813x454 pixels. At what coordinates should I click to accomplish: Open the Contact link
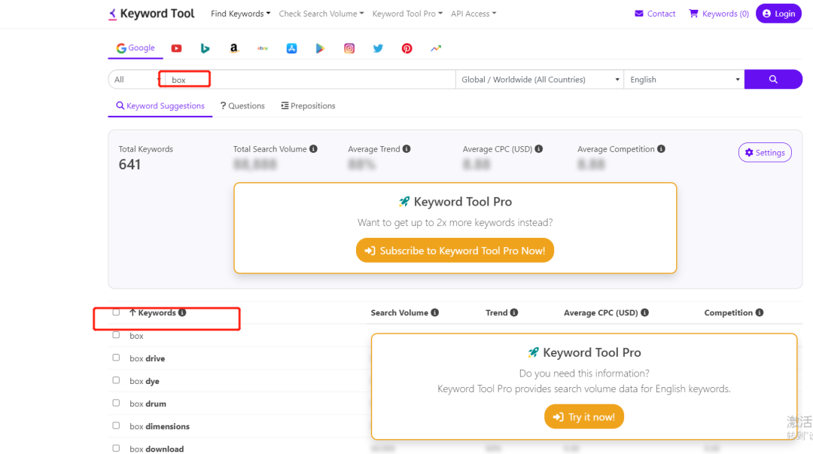(x=655, y=14)
